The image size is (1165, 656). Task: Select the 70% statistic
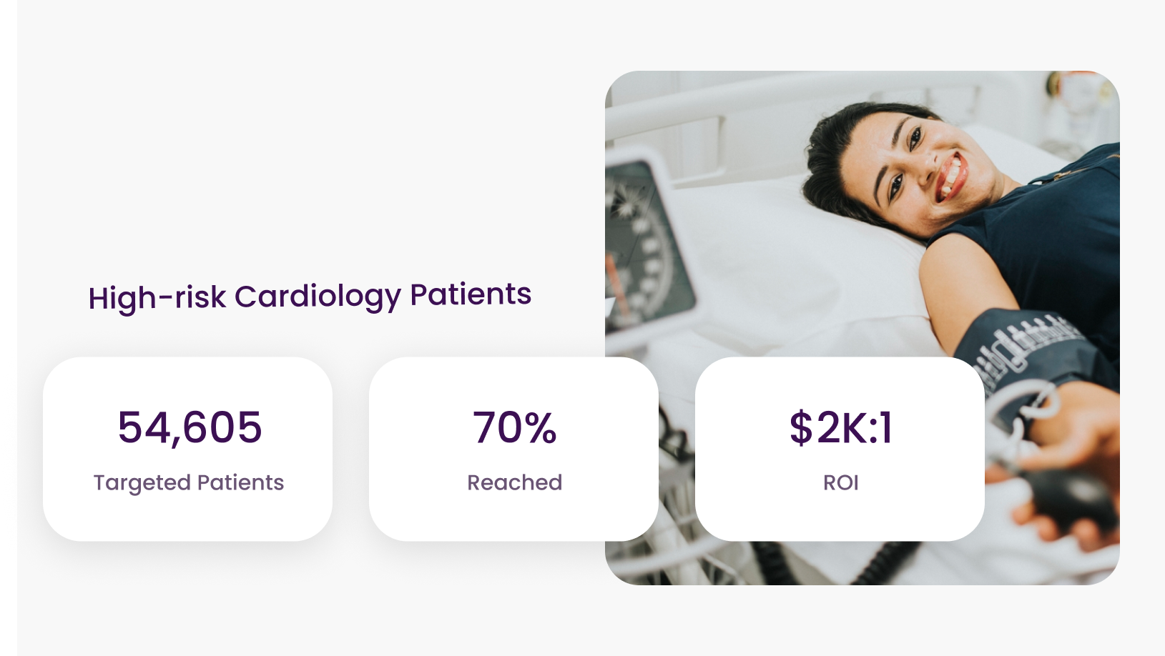tap(514, 427)
